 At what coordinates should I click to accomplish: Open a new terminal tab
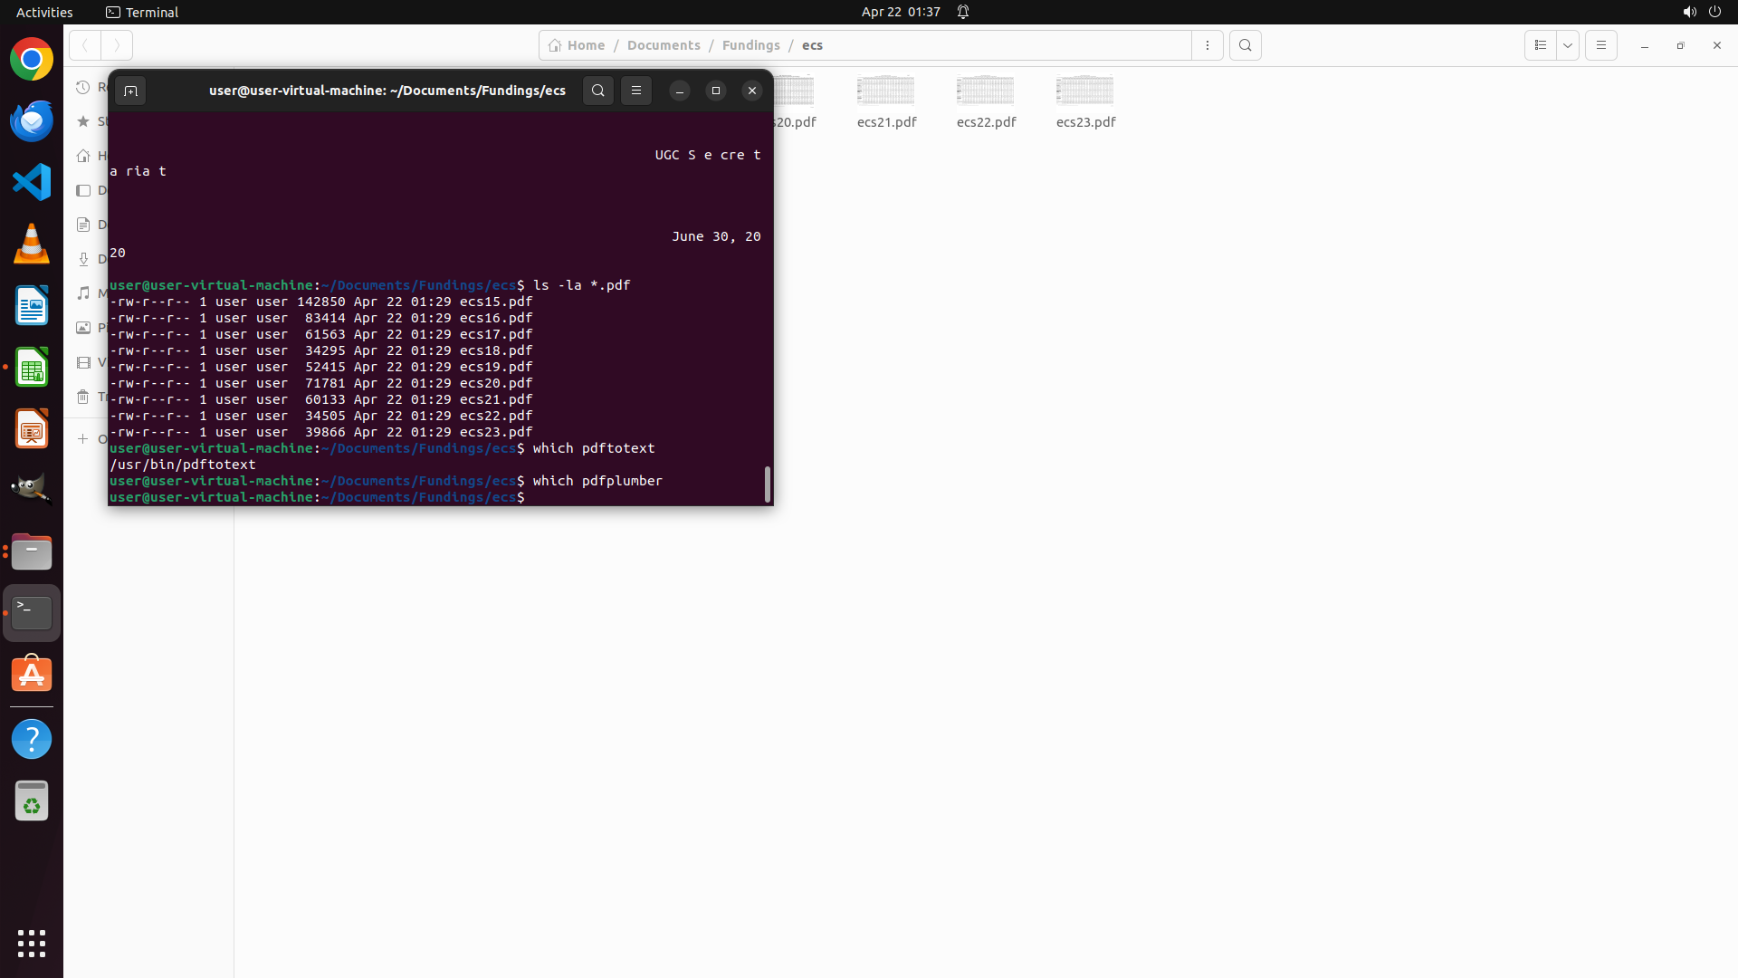(x=130, y=91)
